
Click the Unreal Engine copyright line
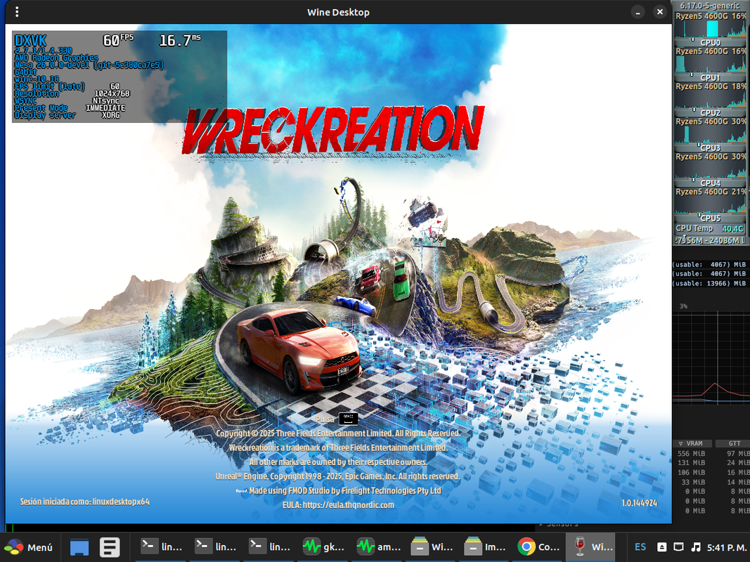[x=337, y=476]
